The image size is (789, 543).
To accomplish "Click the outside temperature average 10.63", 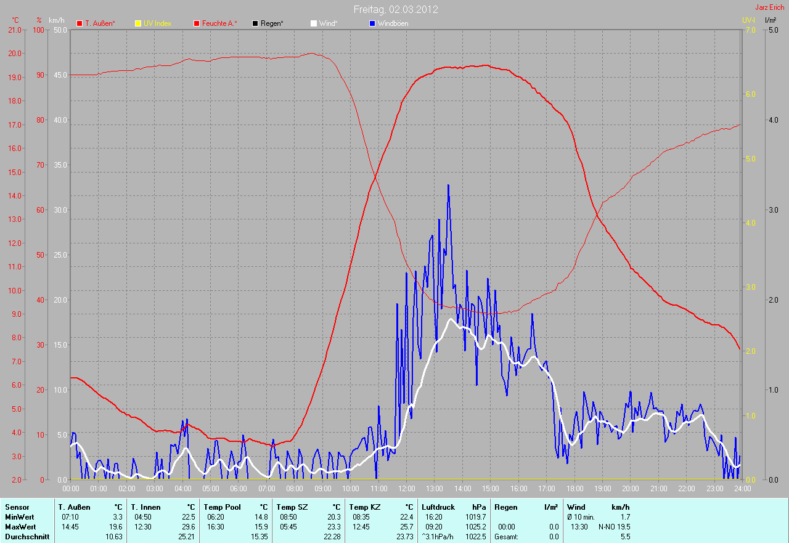I will coord(114,537).
